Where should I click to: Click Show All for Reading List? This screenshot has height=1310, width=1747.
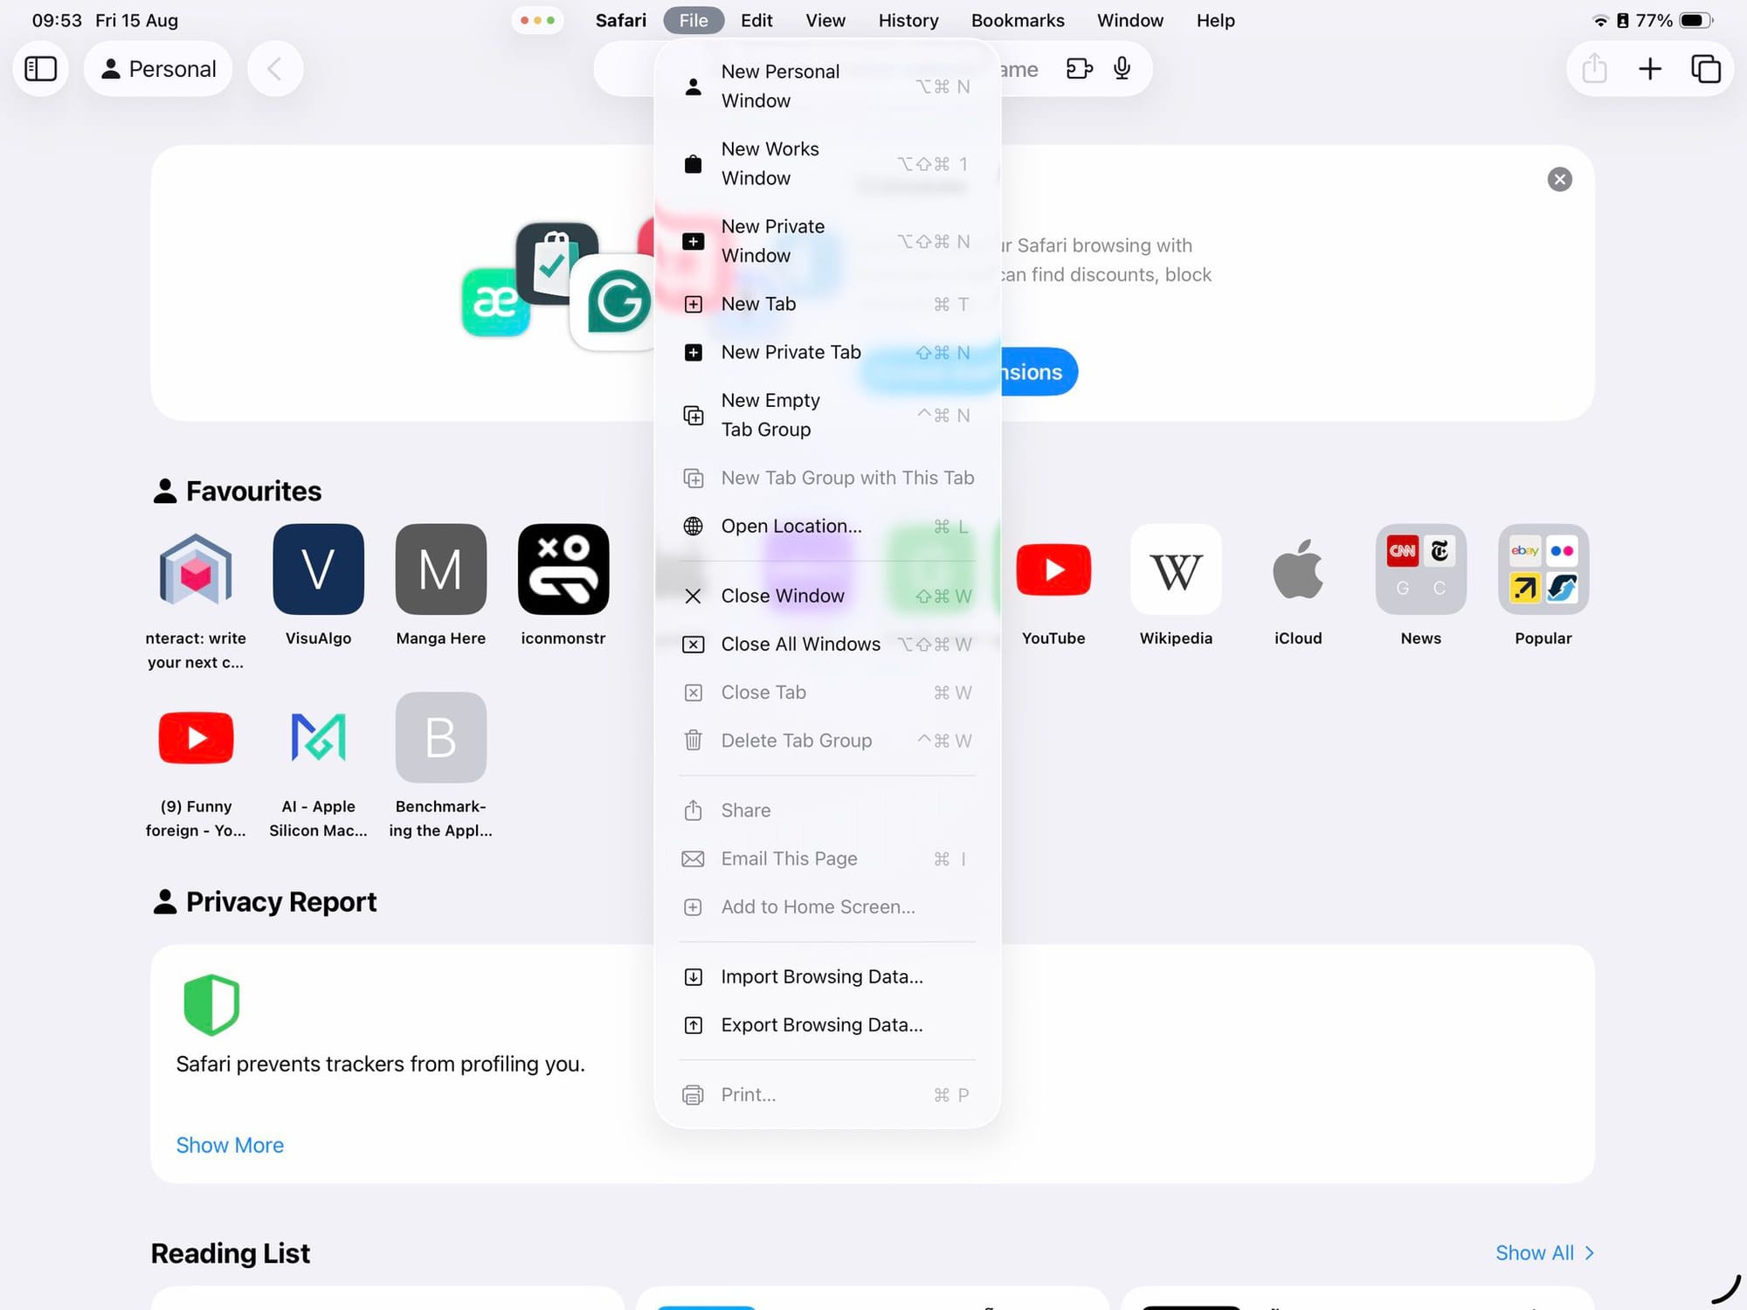(x=1544, y=1252)
